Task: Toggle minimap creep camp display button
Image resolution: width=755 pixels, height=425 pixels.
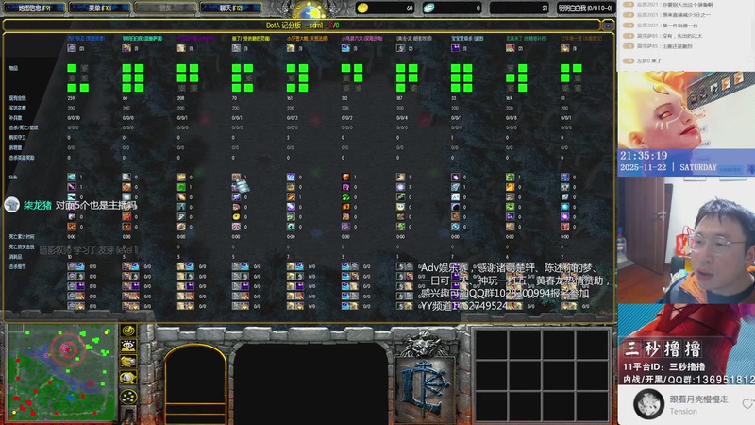Action: pyautogui.click(x=128, y=378)
